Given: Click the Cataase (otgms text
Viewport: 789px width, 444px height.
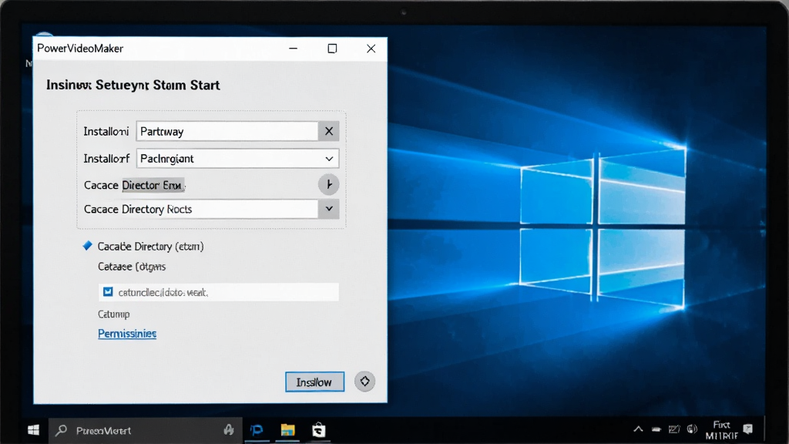Looking at the screenshot, I should [x=132, y=267].
